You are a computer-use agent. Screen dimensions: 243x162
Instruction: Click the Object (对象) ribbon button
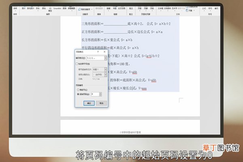pos(190,11)
